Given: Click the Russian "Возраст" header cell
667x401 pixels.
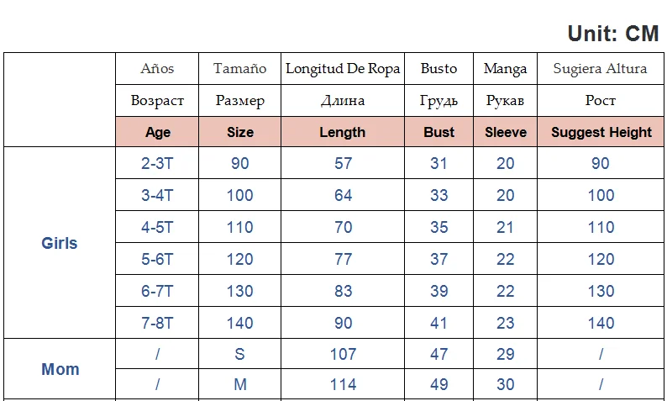Looking at the screenshot, I should coord(157,101).
